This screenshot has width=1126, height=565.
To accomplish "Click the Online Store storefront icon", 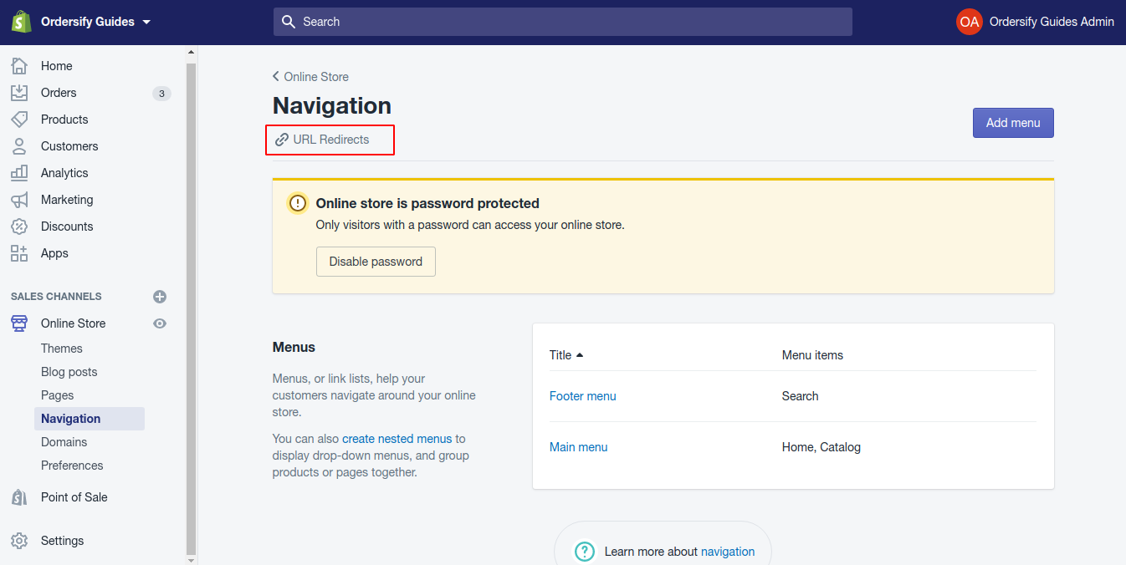I will click(19, 323).
